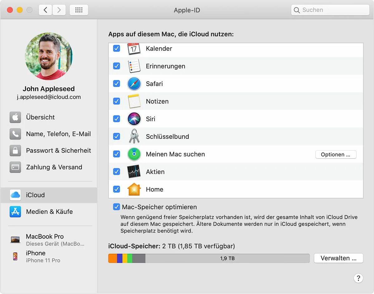Click the iPhone device icon
The width and height of the screenshot is (374, 294).
point(15,256)
